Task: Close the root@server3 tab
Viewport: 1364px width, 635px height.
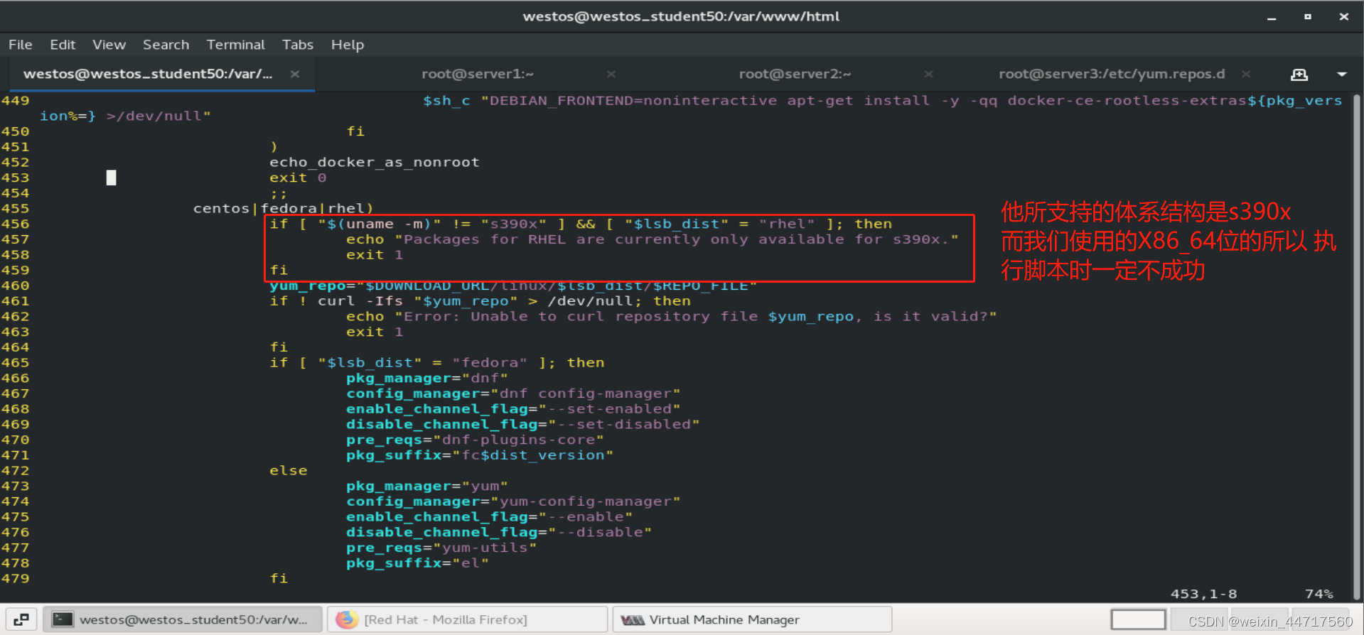Action: coord(1246,74)
